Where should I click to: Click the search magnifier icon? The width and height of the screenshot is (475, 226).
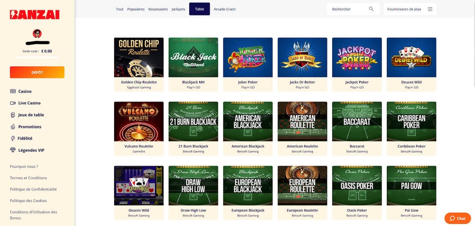[x=371, y=9]
